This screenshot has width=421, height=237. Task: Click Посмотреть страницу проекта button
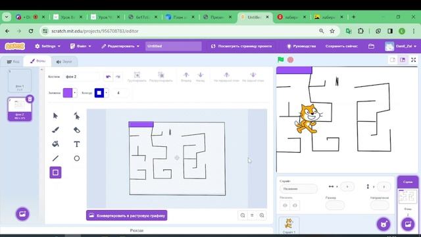[241, 46]
